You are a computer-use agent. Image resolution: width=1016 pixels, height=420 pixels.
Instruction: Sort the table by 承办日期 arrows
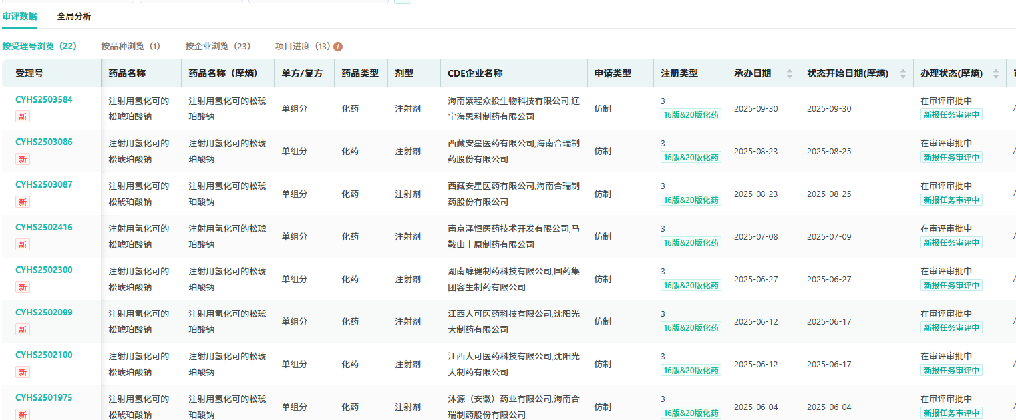tap(790, 73)
